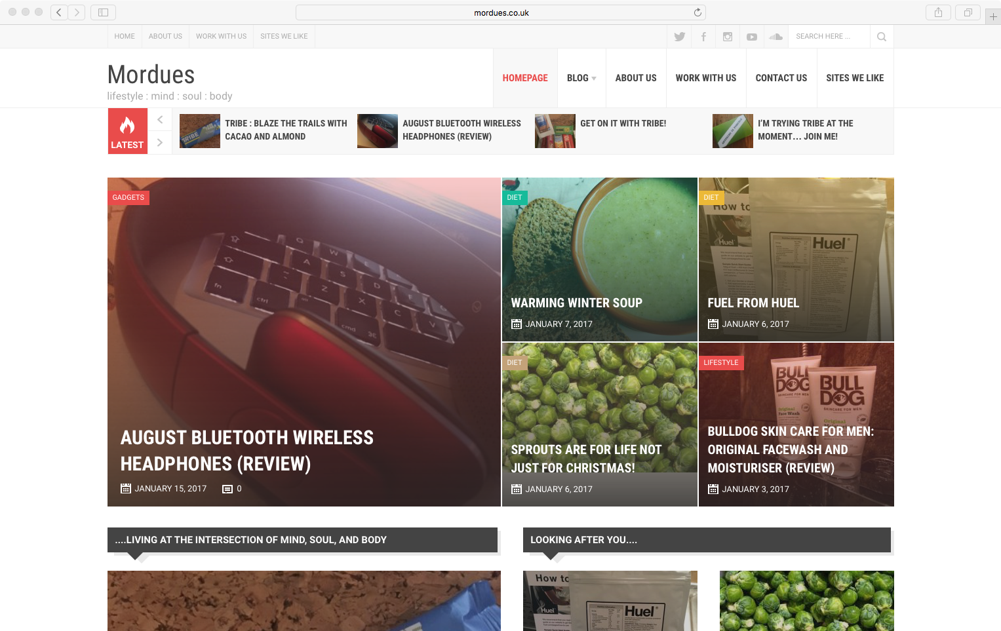Open Safari share button
The width and height of the screenshot is (1001, 631).
coord(939,12)
